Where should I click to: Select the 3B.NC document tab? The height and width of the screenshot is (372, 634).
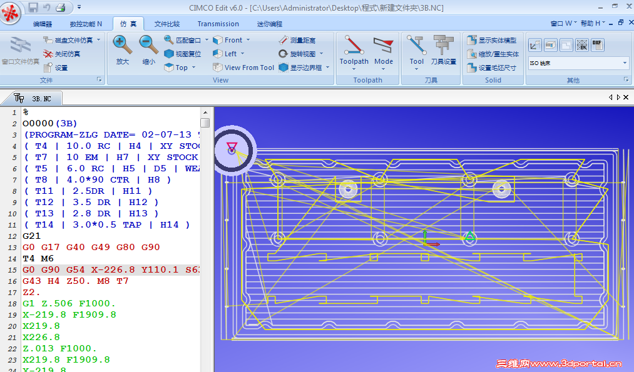click(33, 98)
